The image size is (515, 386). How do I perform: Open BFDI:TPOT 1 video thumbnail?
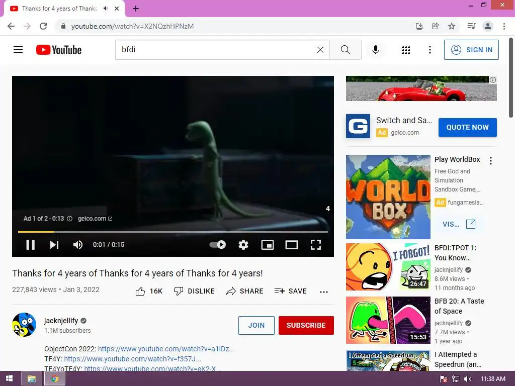388,267
